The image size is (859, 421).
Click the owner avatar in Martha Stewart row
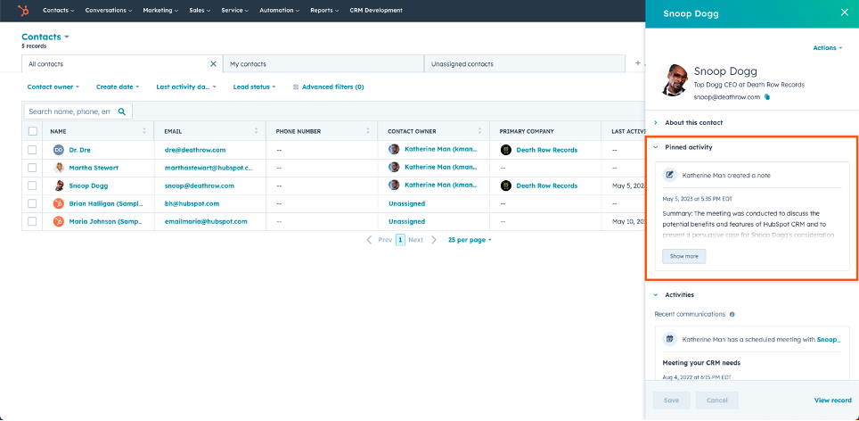coord(394,167)
